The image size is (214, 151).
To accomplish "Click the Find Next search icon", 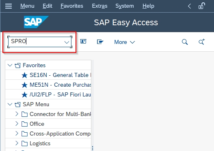I will click(201, 42).
